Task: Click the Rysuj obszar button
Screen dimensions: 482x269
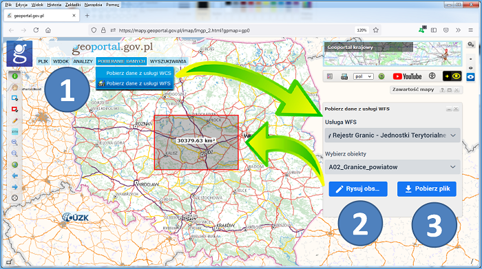Action: (x=358, y=189)
